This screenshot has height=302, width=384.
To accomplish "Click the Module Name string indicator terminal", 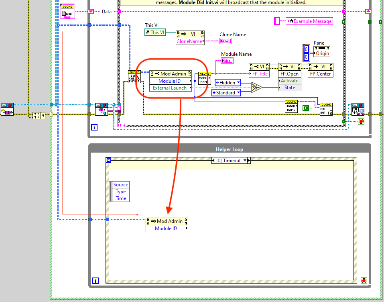I will (227, 61).
